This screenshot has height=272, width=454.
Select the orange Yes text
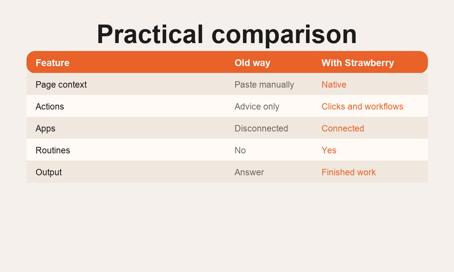point(329,150)
